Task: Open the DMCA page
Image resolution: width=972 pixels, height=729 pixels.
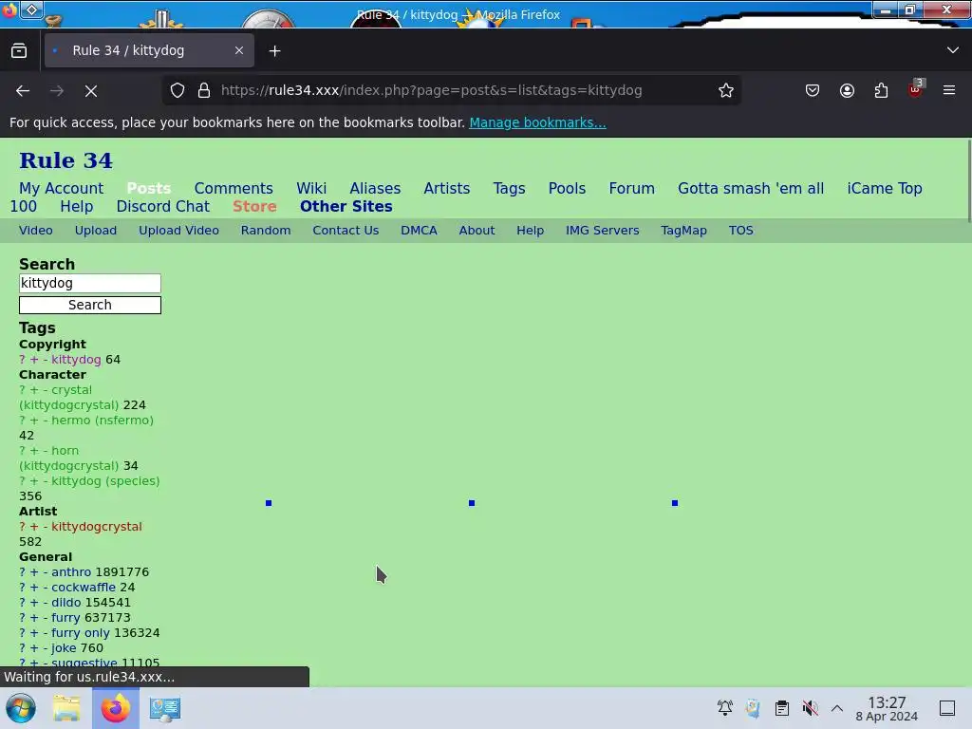Action: (x=419, y=230)
